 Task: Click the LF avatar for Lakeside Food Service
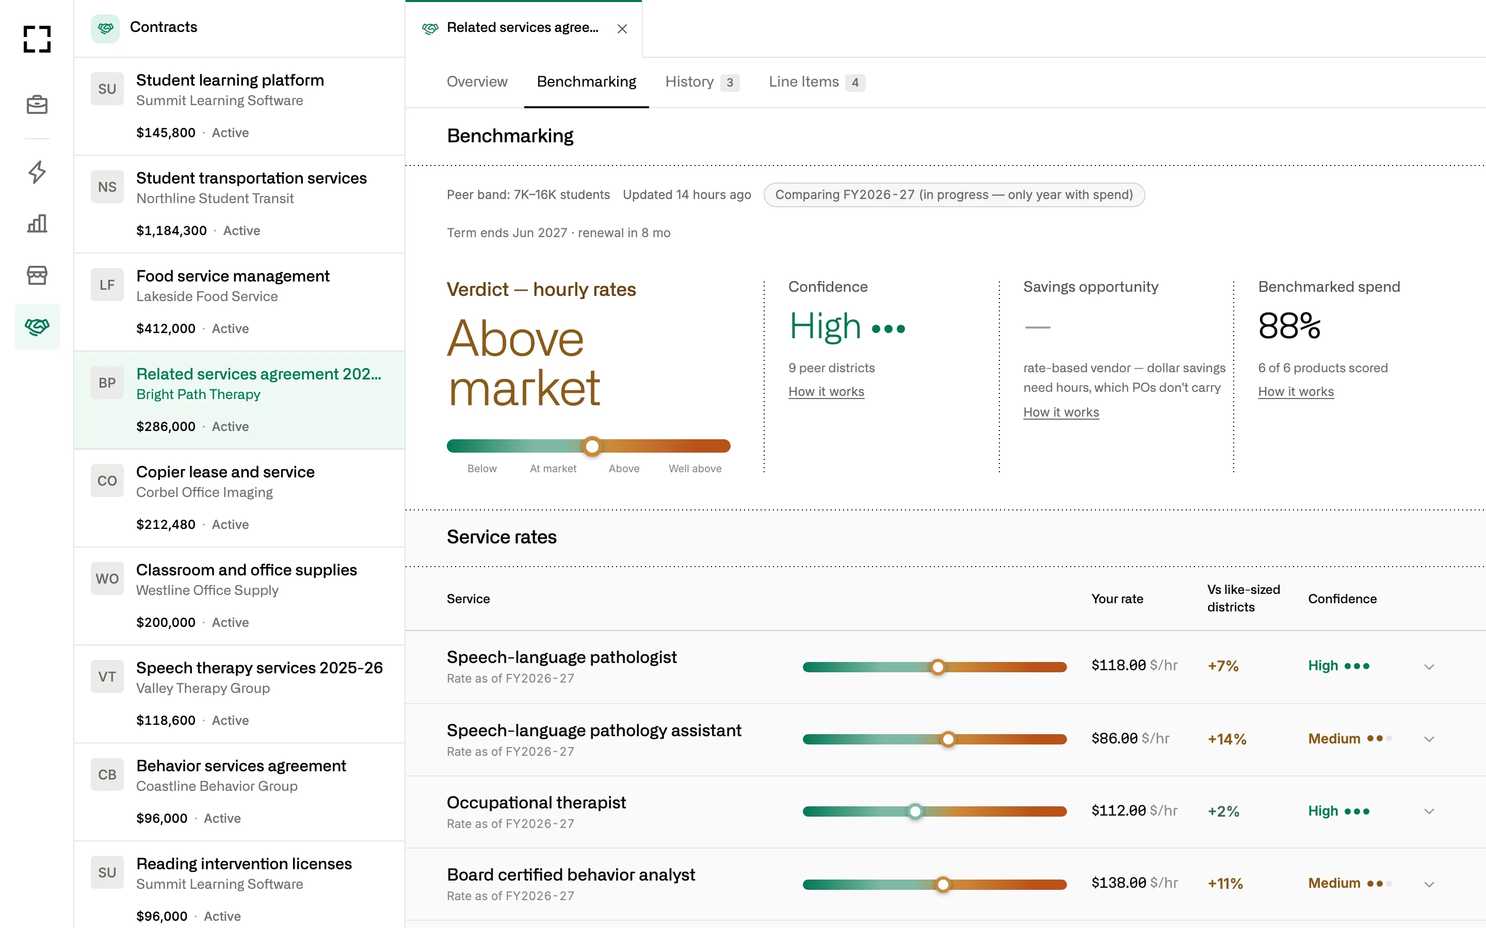[107, 285]
